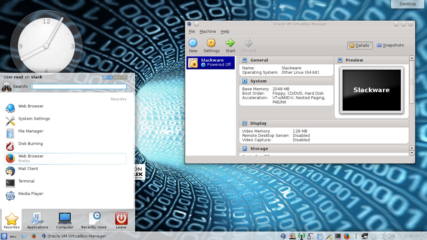Open the Machine menu
Screen dimensions: 427x240
click(208, 31)
